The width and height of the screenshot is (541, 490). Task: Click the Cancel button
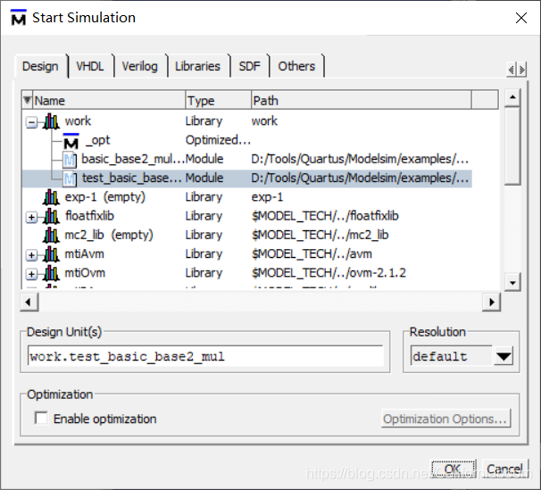point(504,469)
